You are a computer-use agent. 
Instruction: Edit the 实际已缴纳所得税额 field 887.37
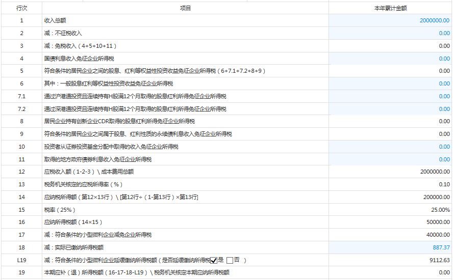[x=390, y=247]
